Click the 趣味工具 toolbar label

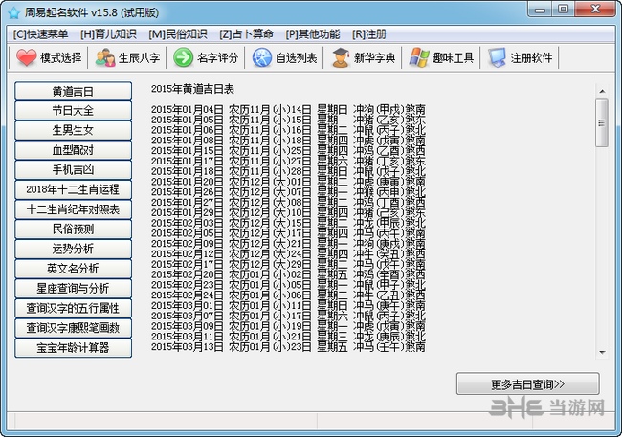(x=453, y=58)
